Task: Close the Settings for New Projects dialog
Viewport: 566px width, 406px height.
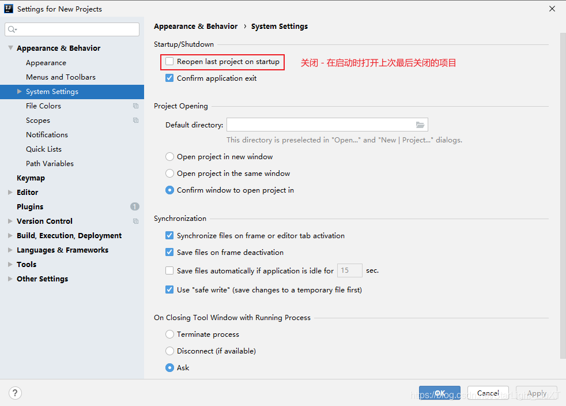Action: click(552, 9)
